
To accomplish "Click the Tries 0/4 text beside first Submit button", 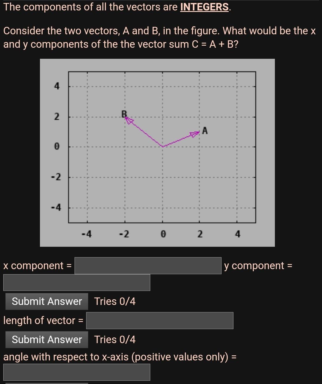I will click(115, 301).
